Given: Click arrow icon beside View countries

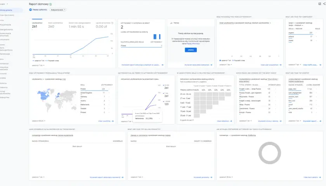Looking at the screenshot, I should [x=113, y=121].
